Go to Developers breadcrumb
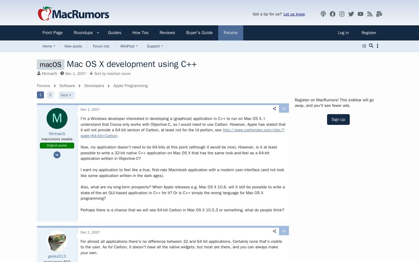 94,86
